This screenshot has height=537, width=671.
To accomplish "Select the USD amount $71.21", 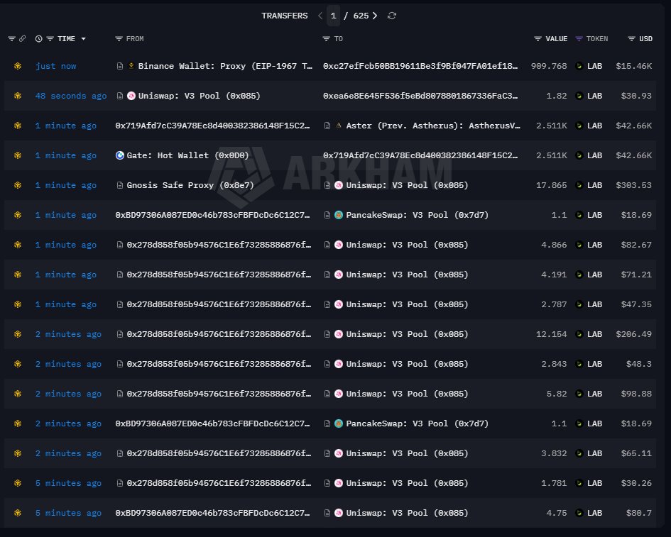I will pyautogui.click(x=636, y=275).
